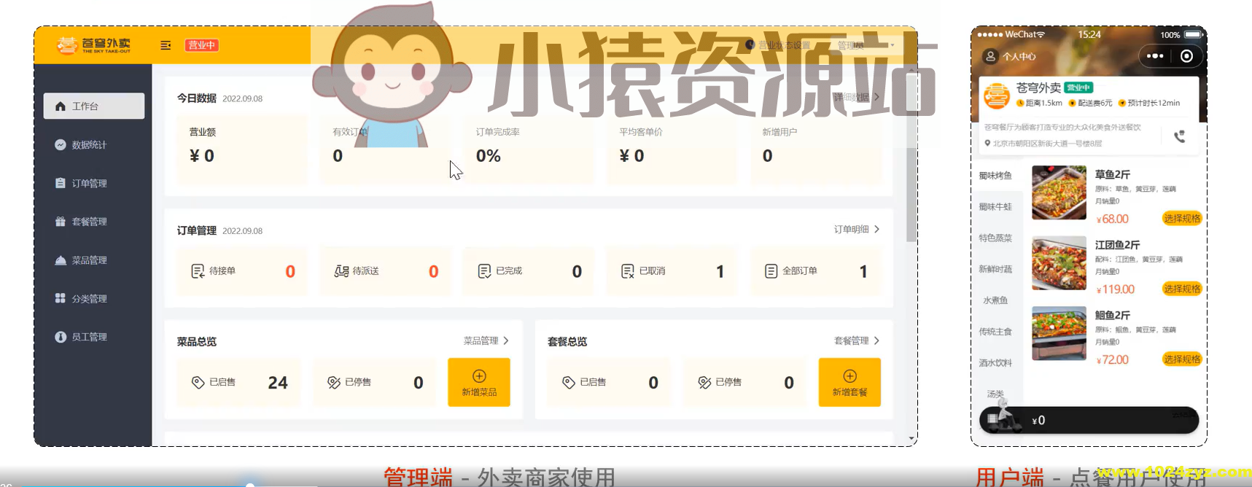This screenshot has height=487, width=1252.
Task: Click the 新增用户 data card
Action: tap(815, 149)
